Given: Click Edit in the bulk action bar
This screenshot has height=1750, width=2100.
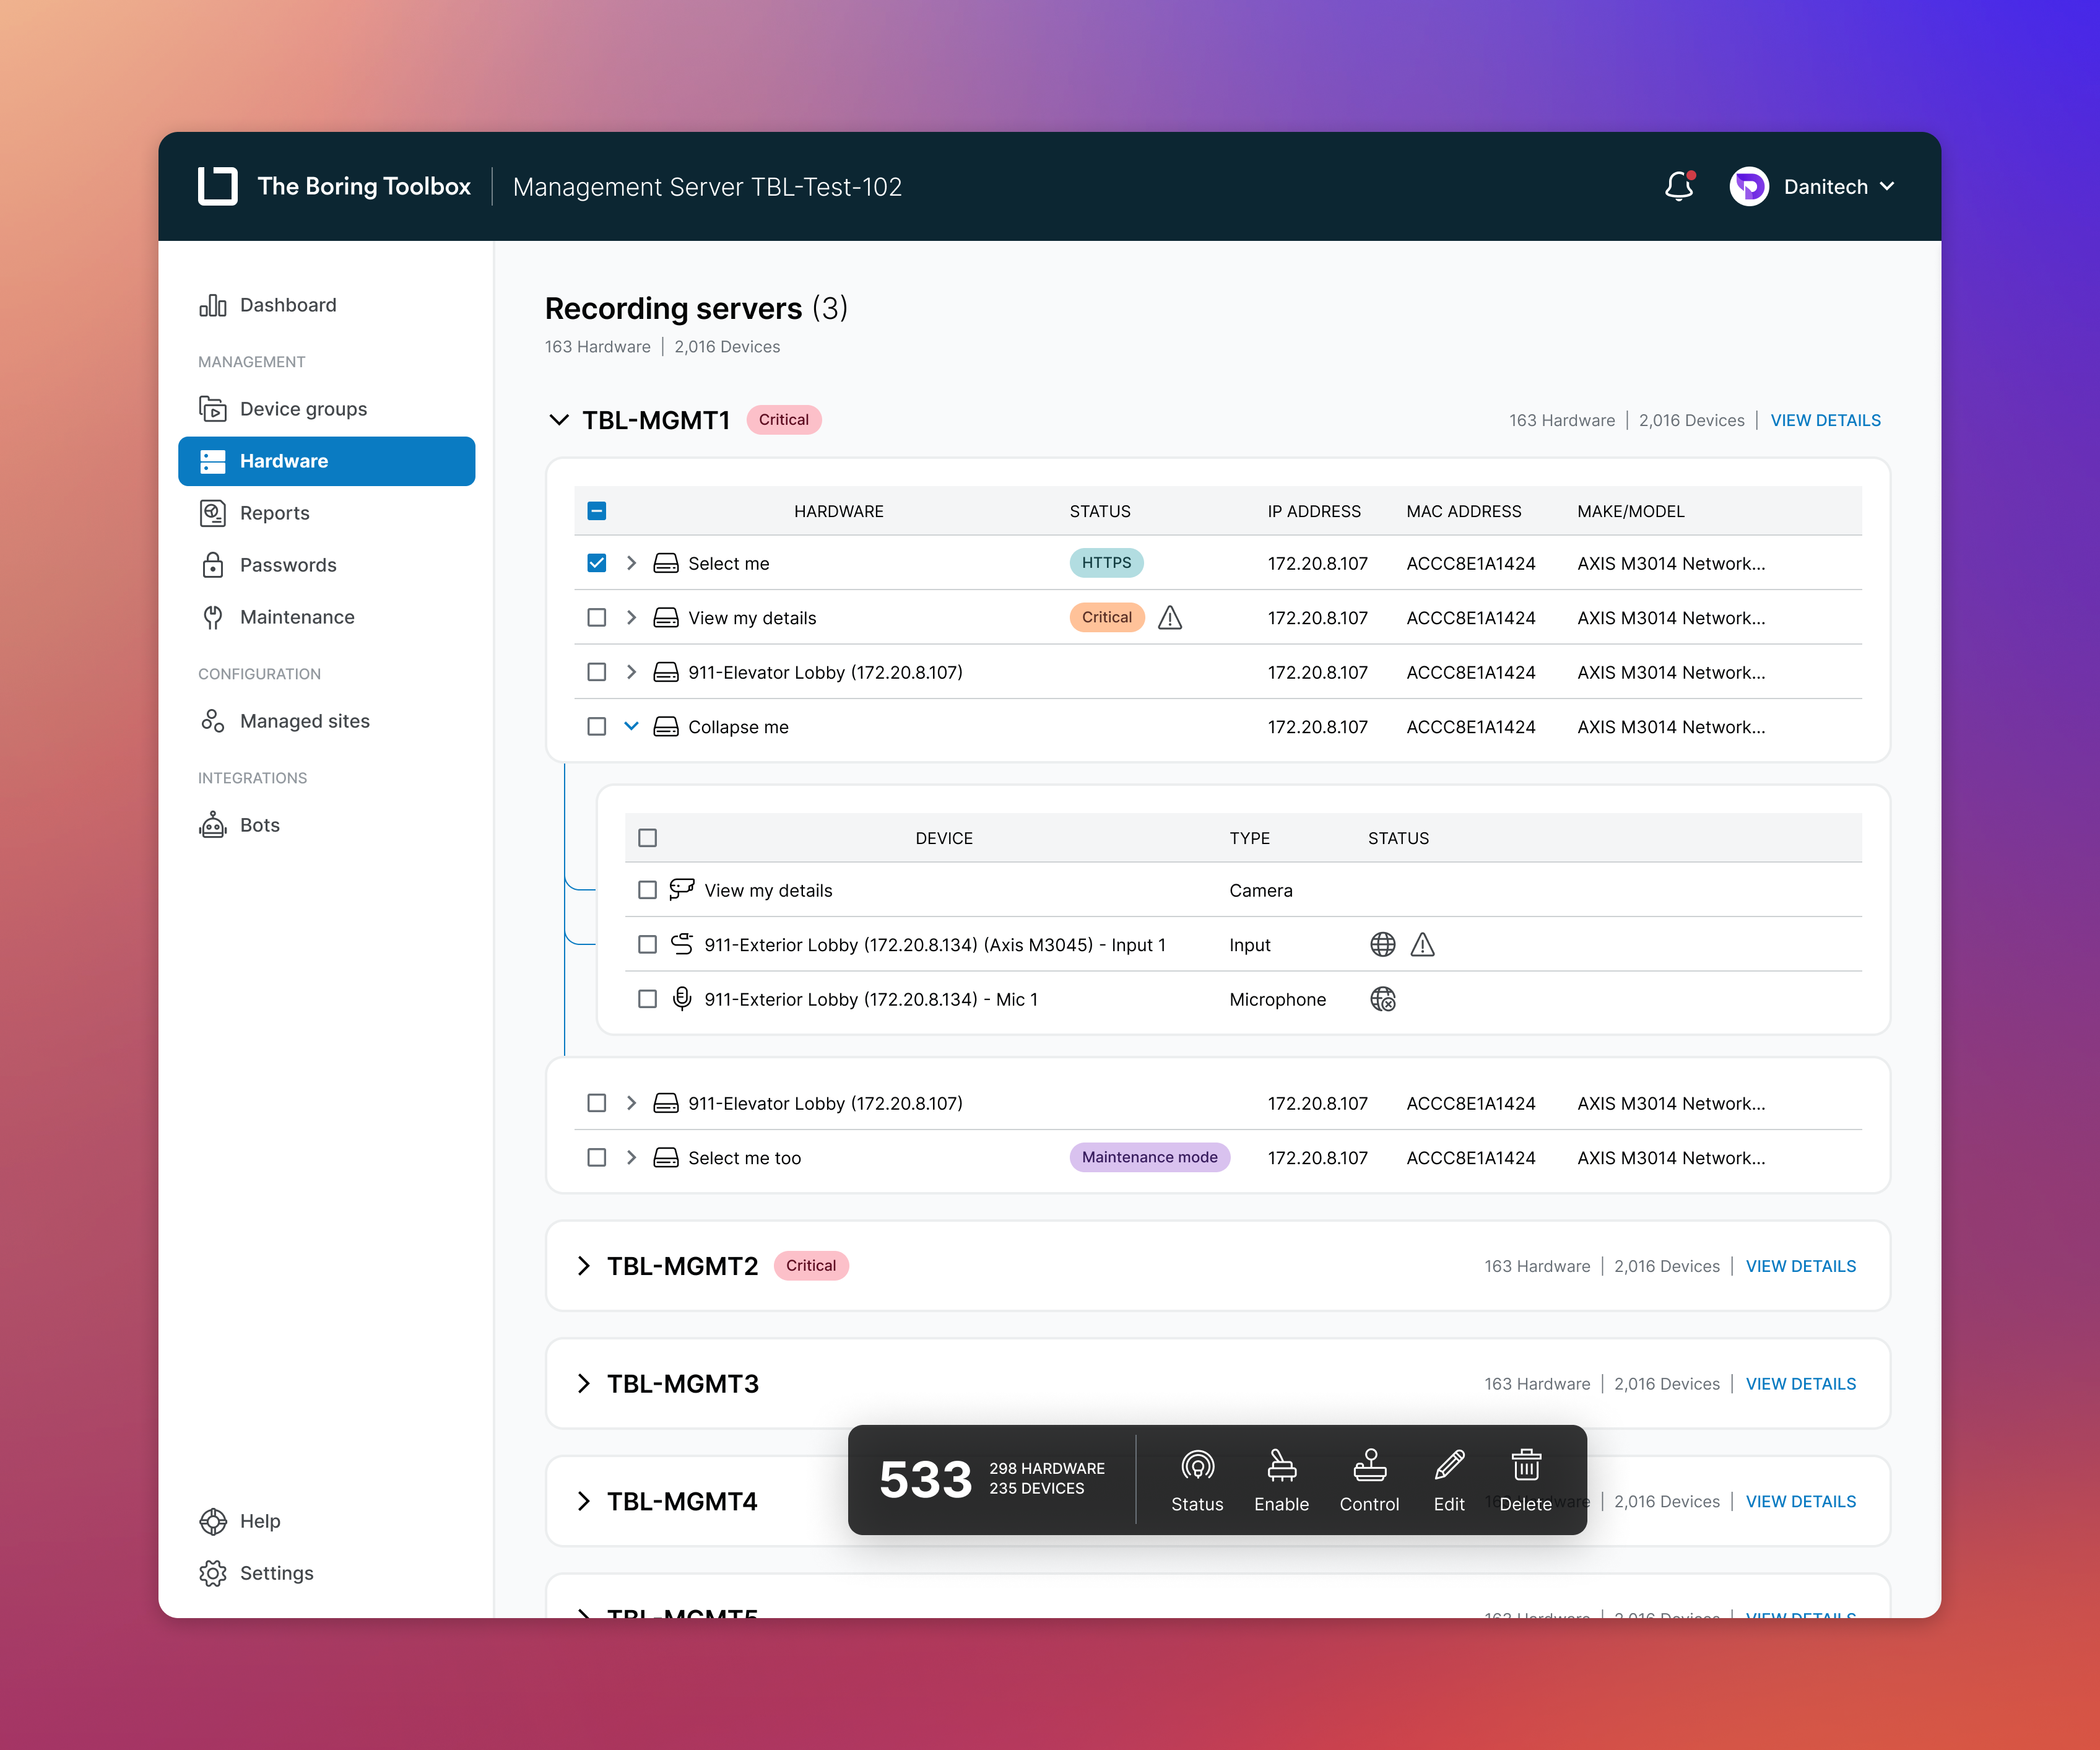Looking at the screenshot, I should 1448,1481.
